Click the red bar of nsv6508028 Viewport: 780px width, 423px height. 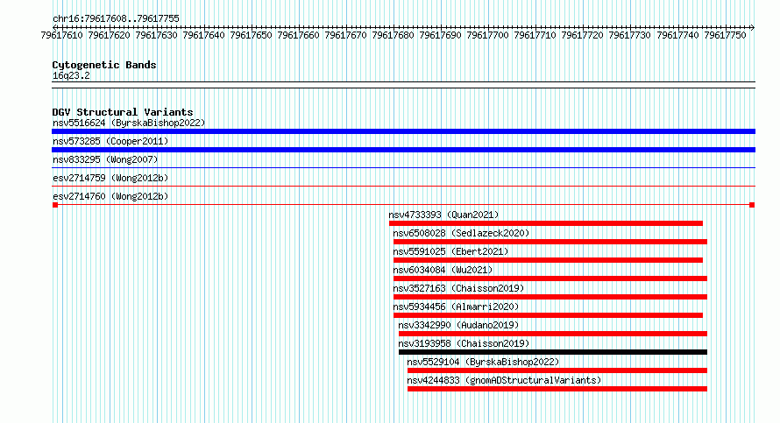(550, 242)
